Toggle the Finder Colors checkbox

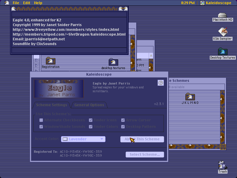(x=91, y=127)
